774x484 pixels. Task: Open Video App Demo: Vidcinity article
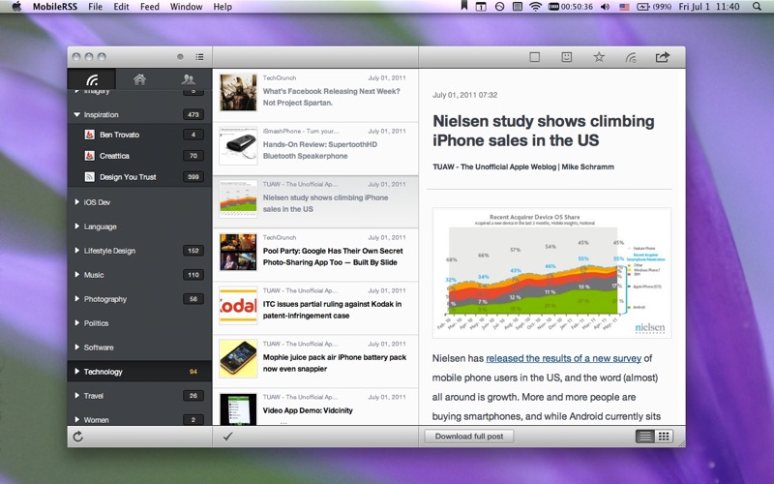pos(315,408)
